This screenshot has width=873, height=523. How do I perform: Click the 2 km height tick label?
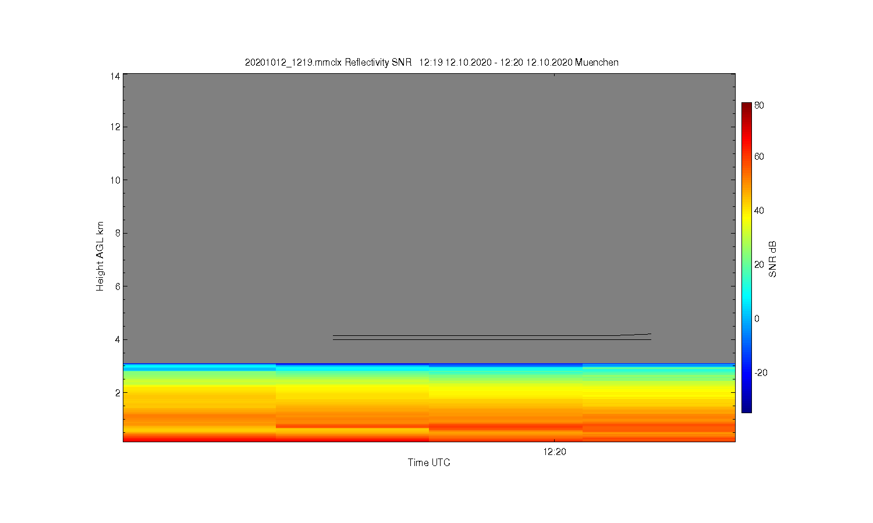(x=118, y=393)
